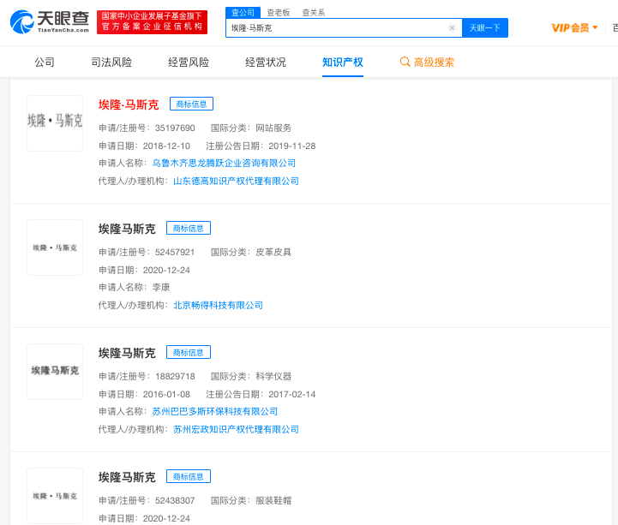Open 乌鲁木齐思龙腾跃企业咨询有限公司 applicant link

click(x=224, y=163)
